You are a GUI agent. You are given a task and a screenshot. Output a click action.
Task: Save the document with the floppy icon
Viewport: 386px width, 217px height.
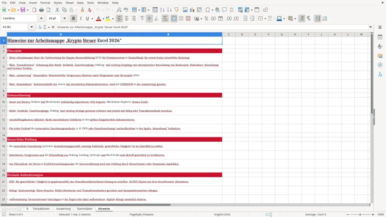[x=23, y=10]
